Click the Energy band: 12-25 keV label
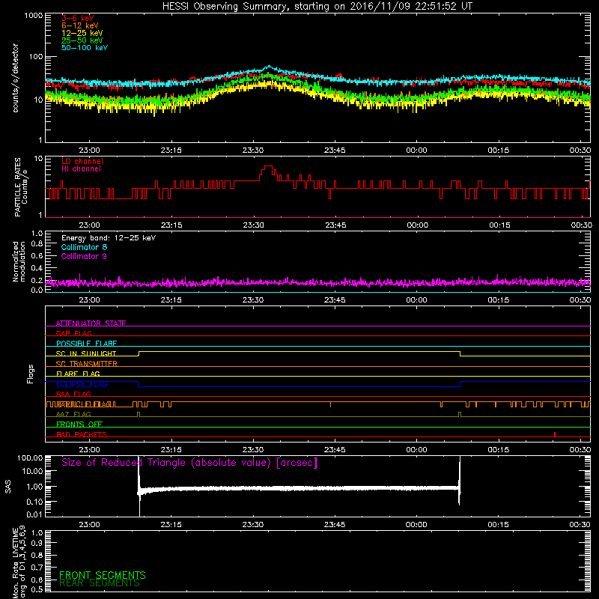The width and height of the screenshot is (599, 599). pos(109,238)
